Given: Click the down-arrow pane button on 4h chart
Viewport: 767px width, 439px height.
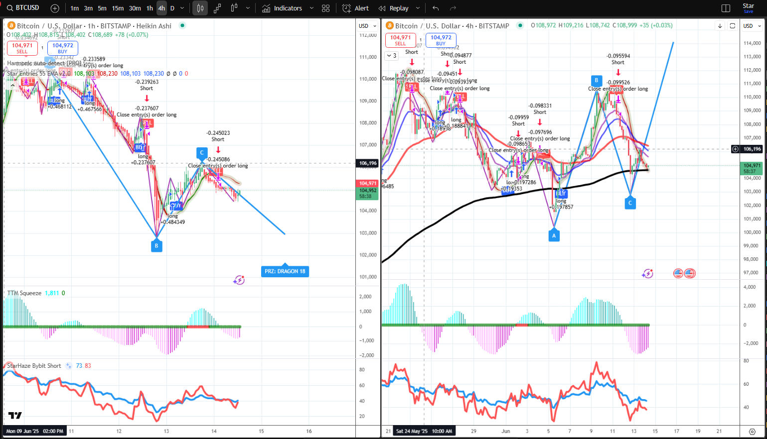Looking at the screenshot, I should [720, 26].
